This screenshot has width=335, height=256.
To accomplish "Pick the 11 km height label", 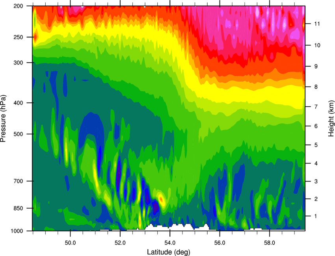I will [317, 24].
